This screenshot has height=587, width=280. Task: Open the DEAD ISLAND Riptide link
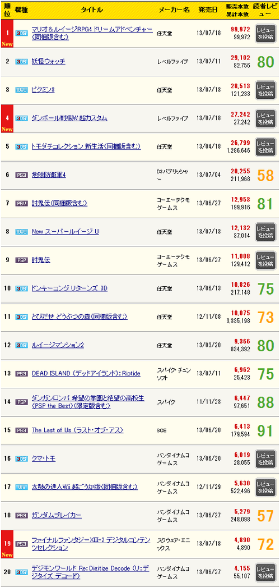[86, 374]
